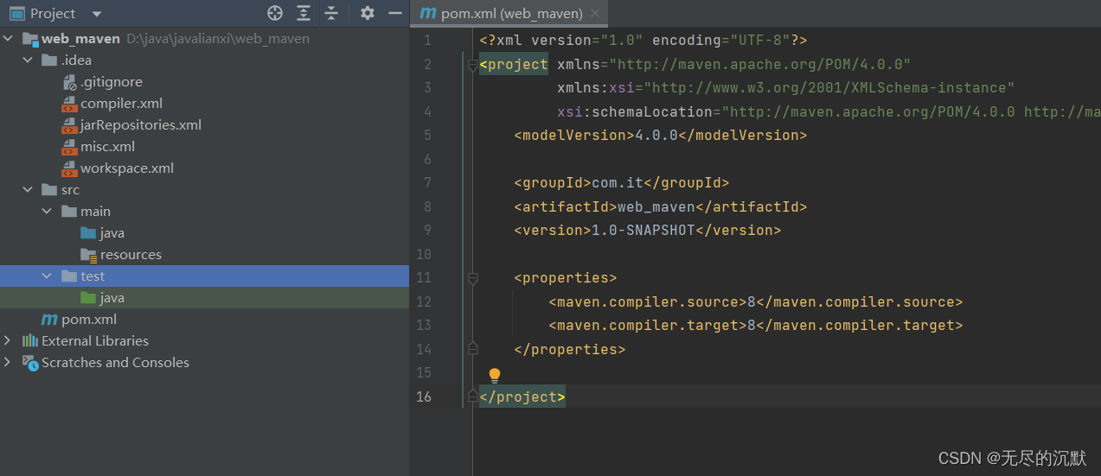Click fold end marker at line 16
This screenshot has height=476, width=1101.
(x=472, y=397)
